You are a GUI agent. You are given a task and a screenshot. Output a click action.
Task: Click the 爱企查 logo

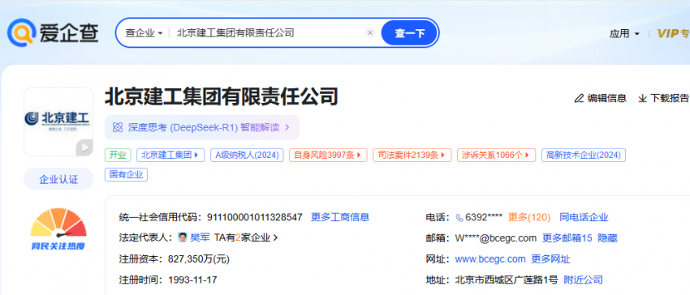[x=54, y=32]
